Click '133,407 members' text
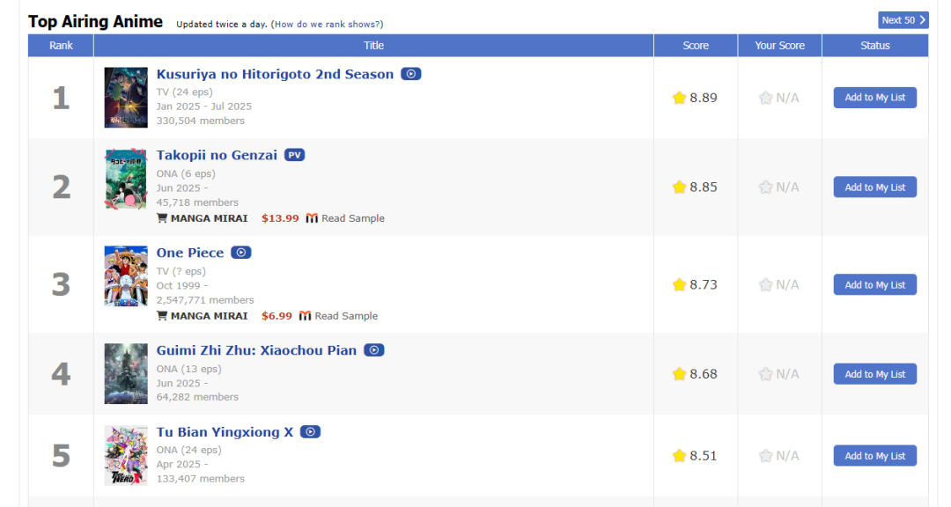The image size is (951, 507). pos(201,479)
